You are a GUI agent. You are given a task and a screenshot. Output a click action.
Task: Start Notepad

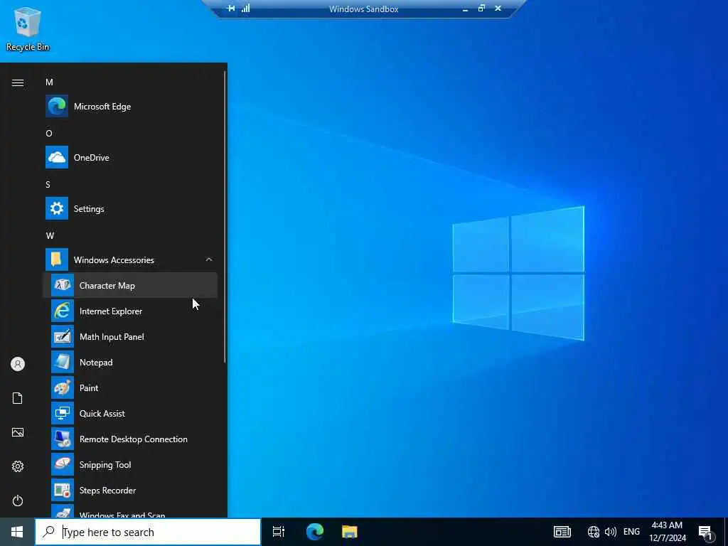tap(130, 362)
